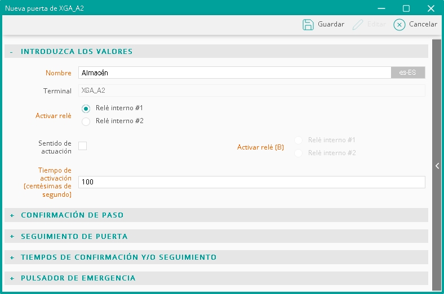Image resolution: width=444 pixels, height=294 pixels.
Task: Click the Nombre field containing Almacén
Action: (x=235, y=73)
